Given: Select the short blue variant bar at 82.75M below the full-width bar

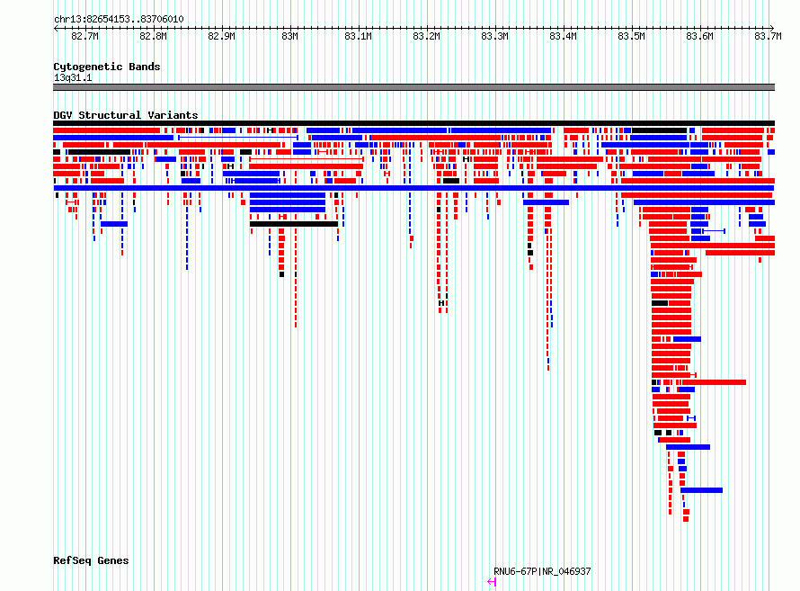Looking at the screenshot, I should tap(114, 224).
